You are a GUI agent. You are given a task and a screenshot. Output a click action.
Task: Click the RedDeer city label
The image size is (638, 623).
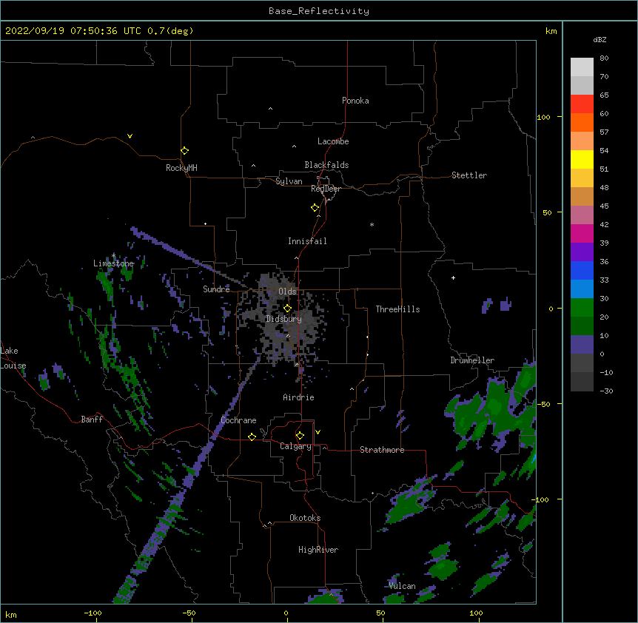coord(326,189)
